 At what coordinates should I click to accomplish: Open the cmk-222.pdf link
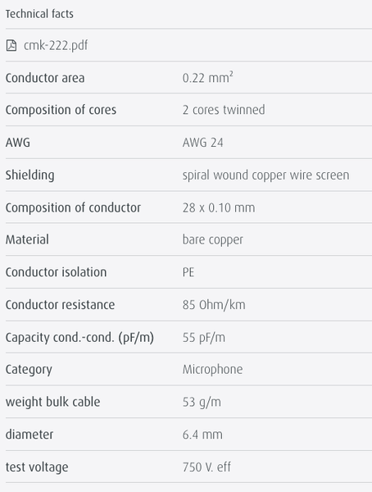[56, 46]
